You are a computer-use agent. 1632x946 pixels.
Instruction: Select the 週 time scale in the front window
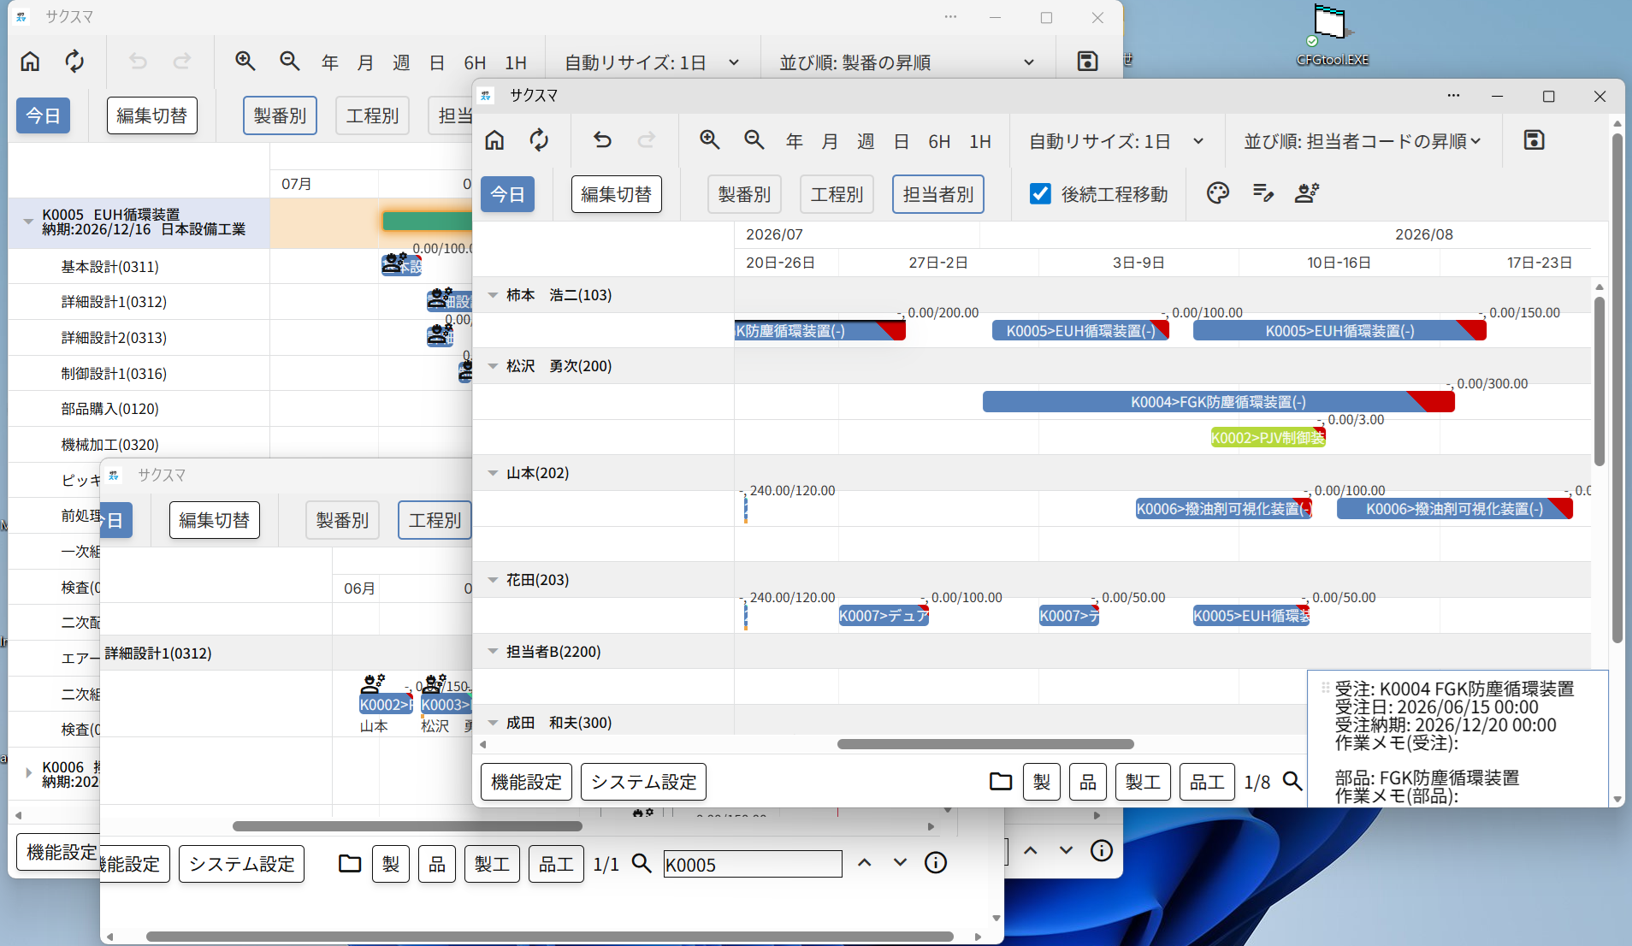point(866,141)
